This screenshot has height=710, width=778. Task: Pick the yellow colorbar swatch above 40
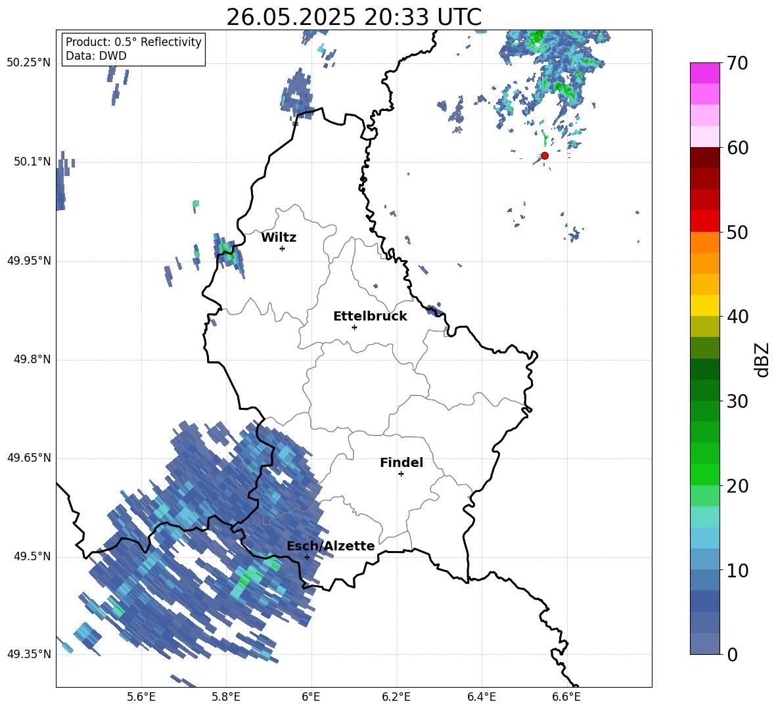coord(704,305)
